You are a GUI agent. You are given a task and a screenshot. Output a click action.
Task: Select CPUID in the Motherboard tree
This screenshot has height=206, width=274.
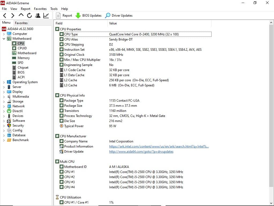22,48
